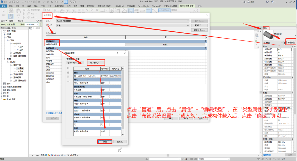Click the 管段和尺寸 button
The width and height of the screenshot is (297, 161).
pos(75,62)
